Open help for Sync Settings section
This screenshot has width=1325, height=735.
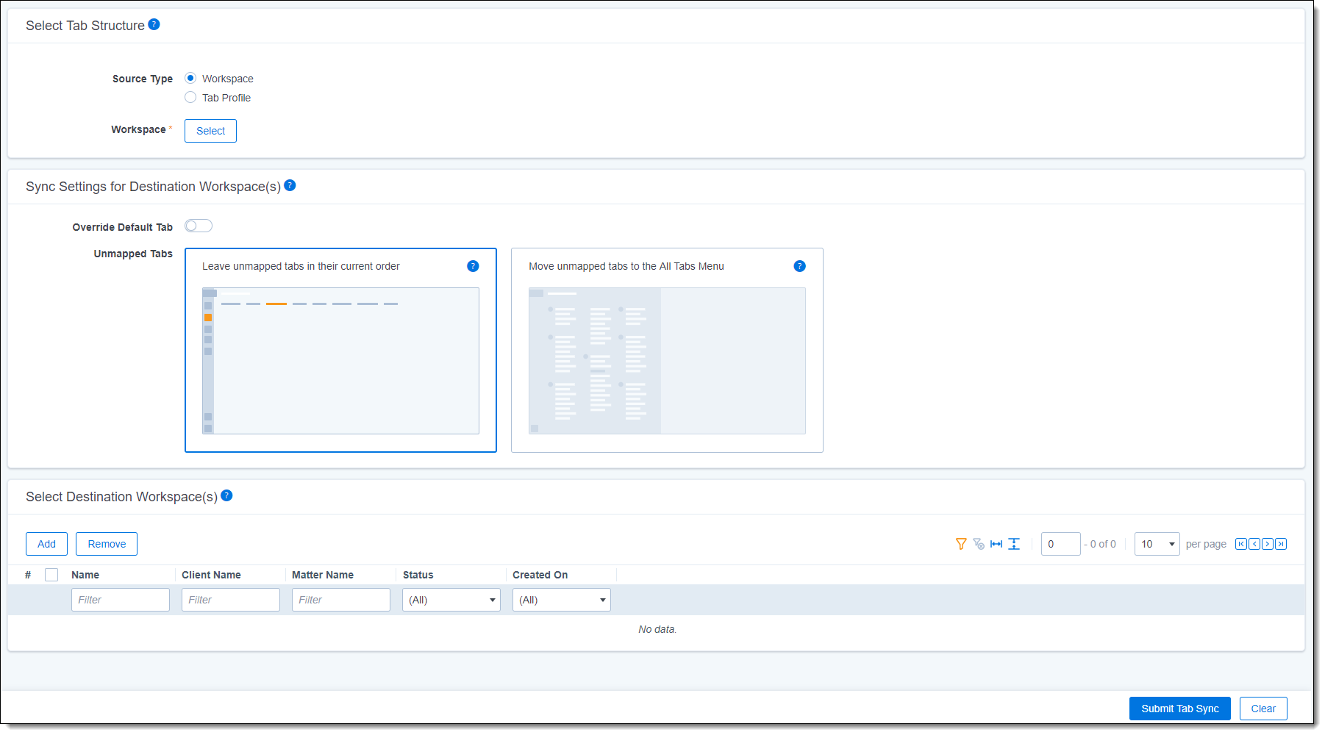(290, 185)
